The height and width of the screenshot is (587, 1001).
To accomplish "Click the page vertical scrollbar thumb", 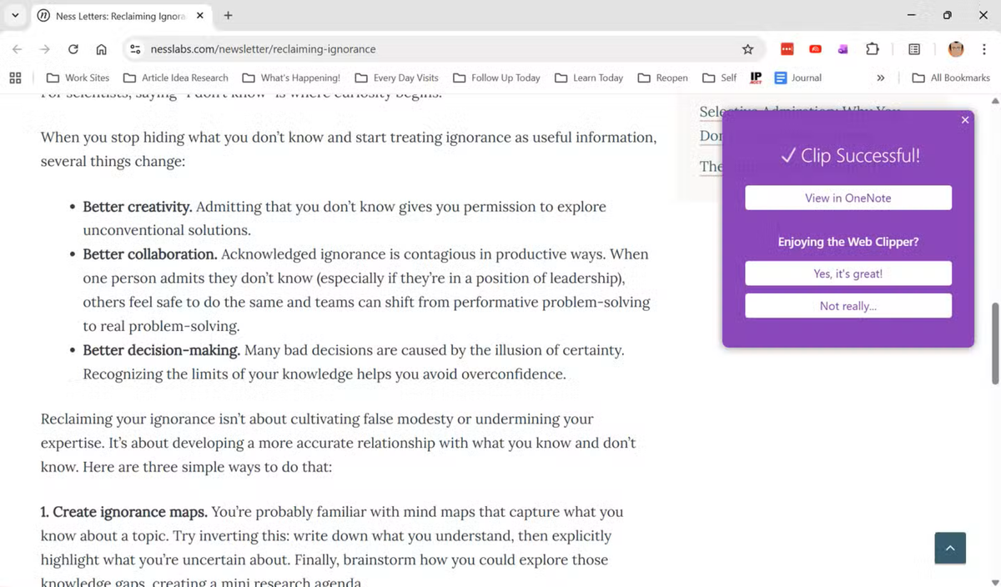I will pos(994,343).
